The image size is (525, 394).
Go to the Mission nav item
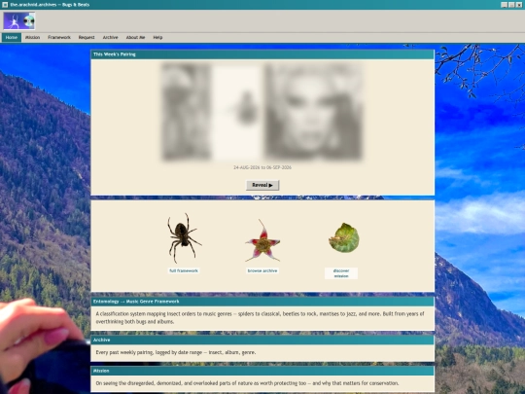[32, 37]
